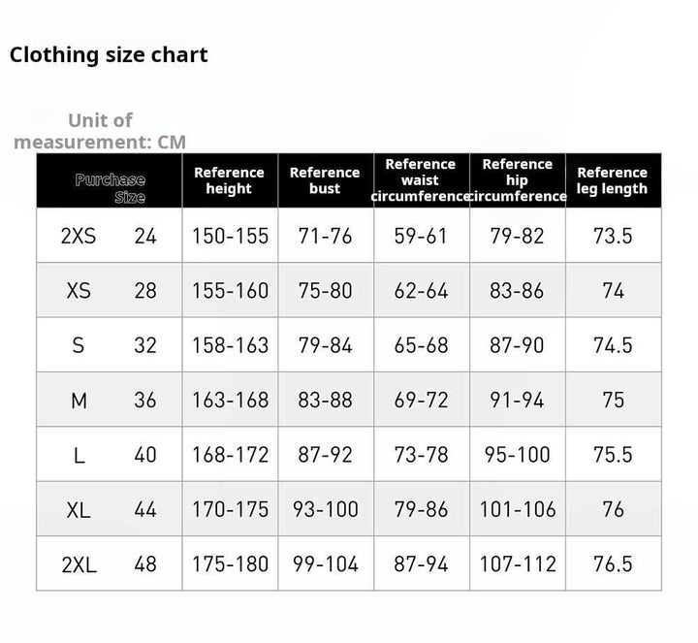Click the Reference height column header
The width and height of the screenshot is (698, 643).
pyautogui.click(x=229, y=180)
